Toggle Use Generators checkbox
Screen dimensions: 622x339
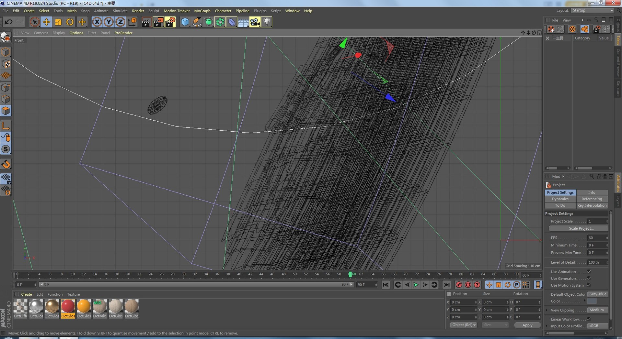coord(589,279)
